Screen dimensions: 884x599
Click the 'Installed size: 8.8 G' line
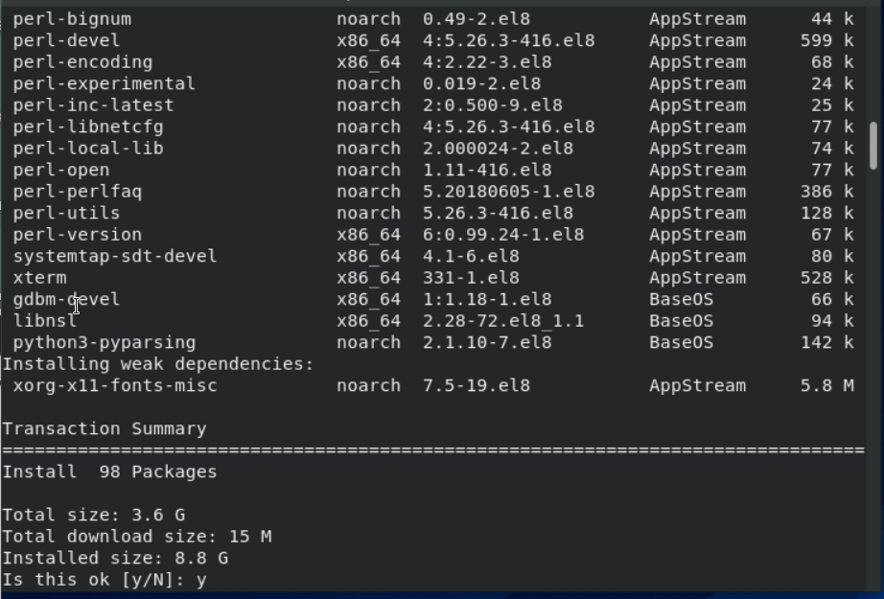click(115, 558)
